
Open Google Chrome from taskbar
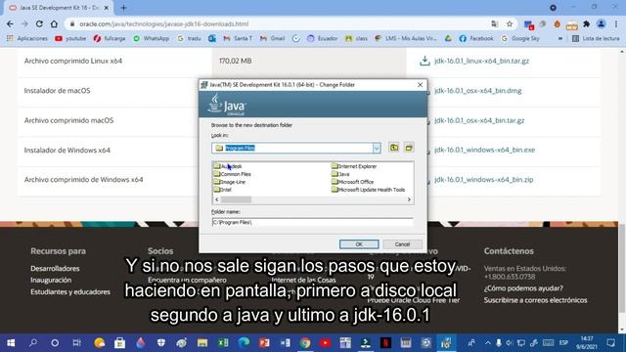tap(305, 343)
